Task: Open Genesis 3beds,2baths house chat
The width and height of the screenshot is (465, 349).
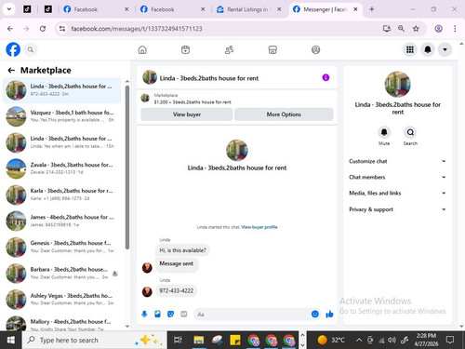Action: (61, 247)
